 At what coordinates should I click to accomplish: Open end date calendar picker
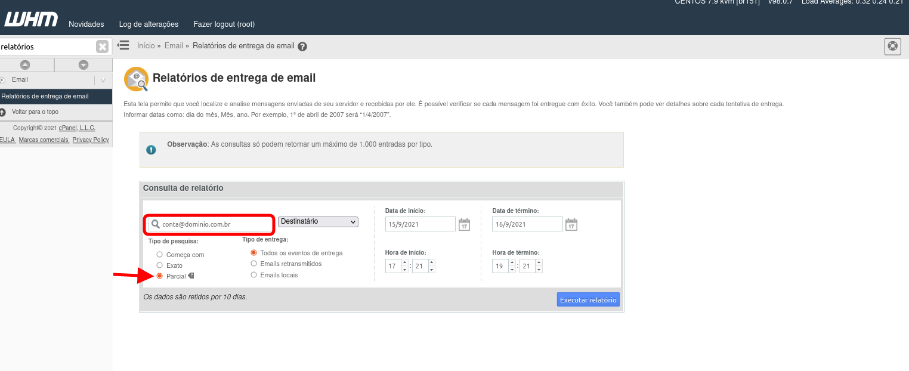(571, 224)
